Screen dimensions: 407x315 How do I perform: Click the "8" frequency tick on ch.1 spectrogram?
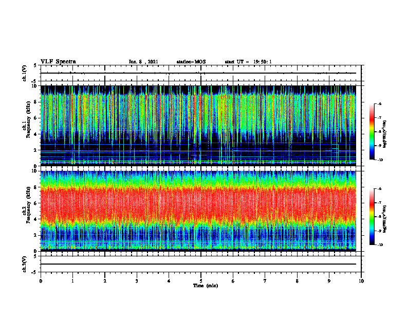coord(35,102)
